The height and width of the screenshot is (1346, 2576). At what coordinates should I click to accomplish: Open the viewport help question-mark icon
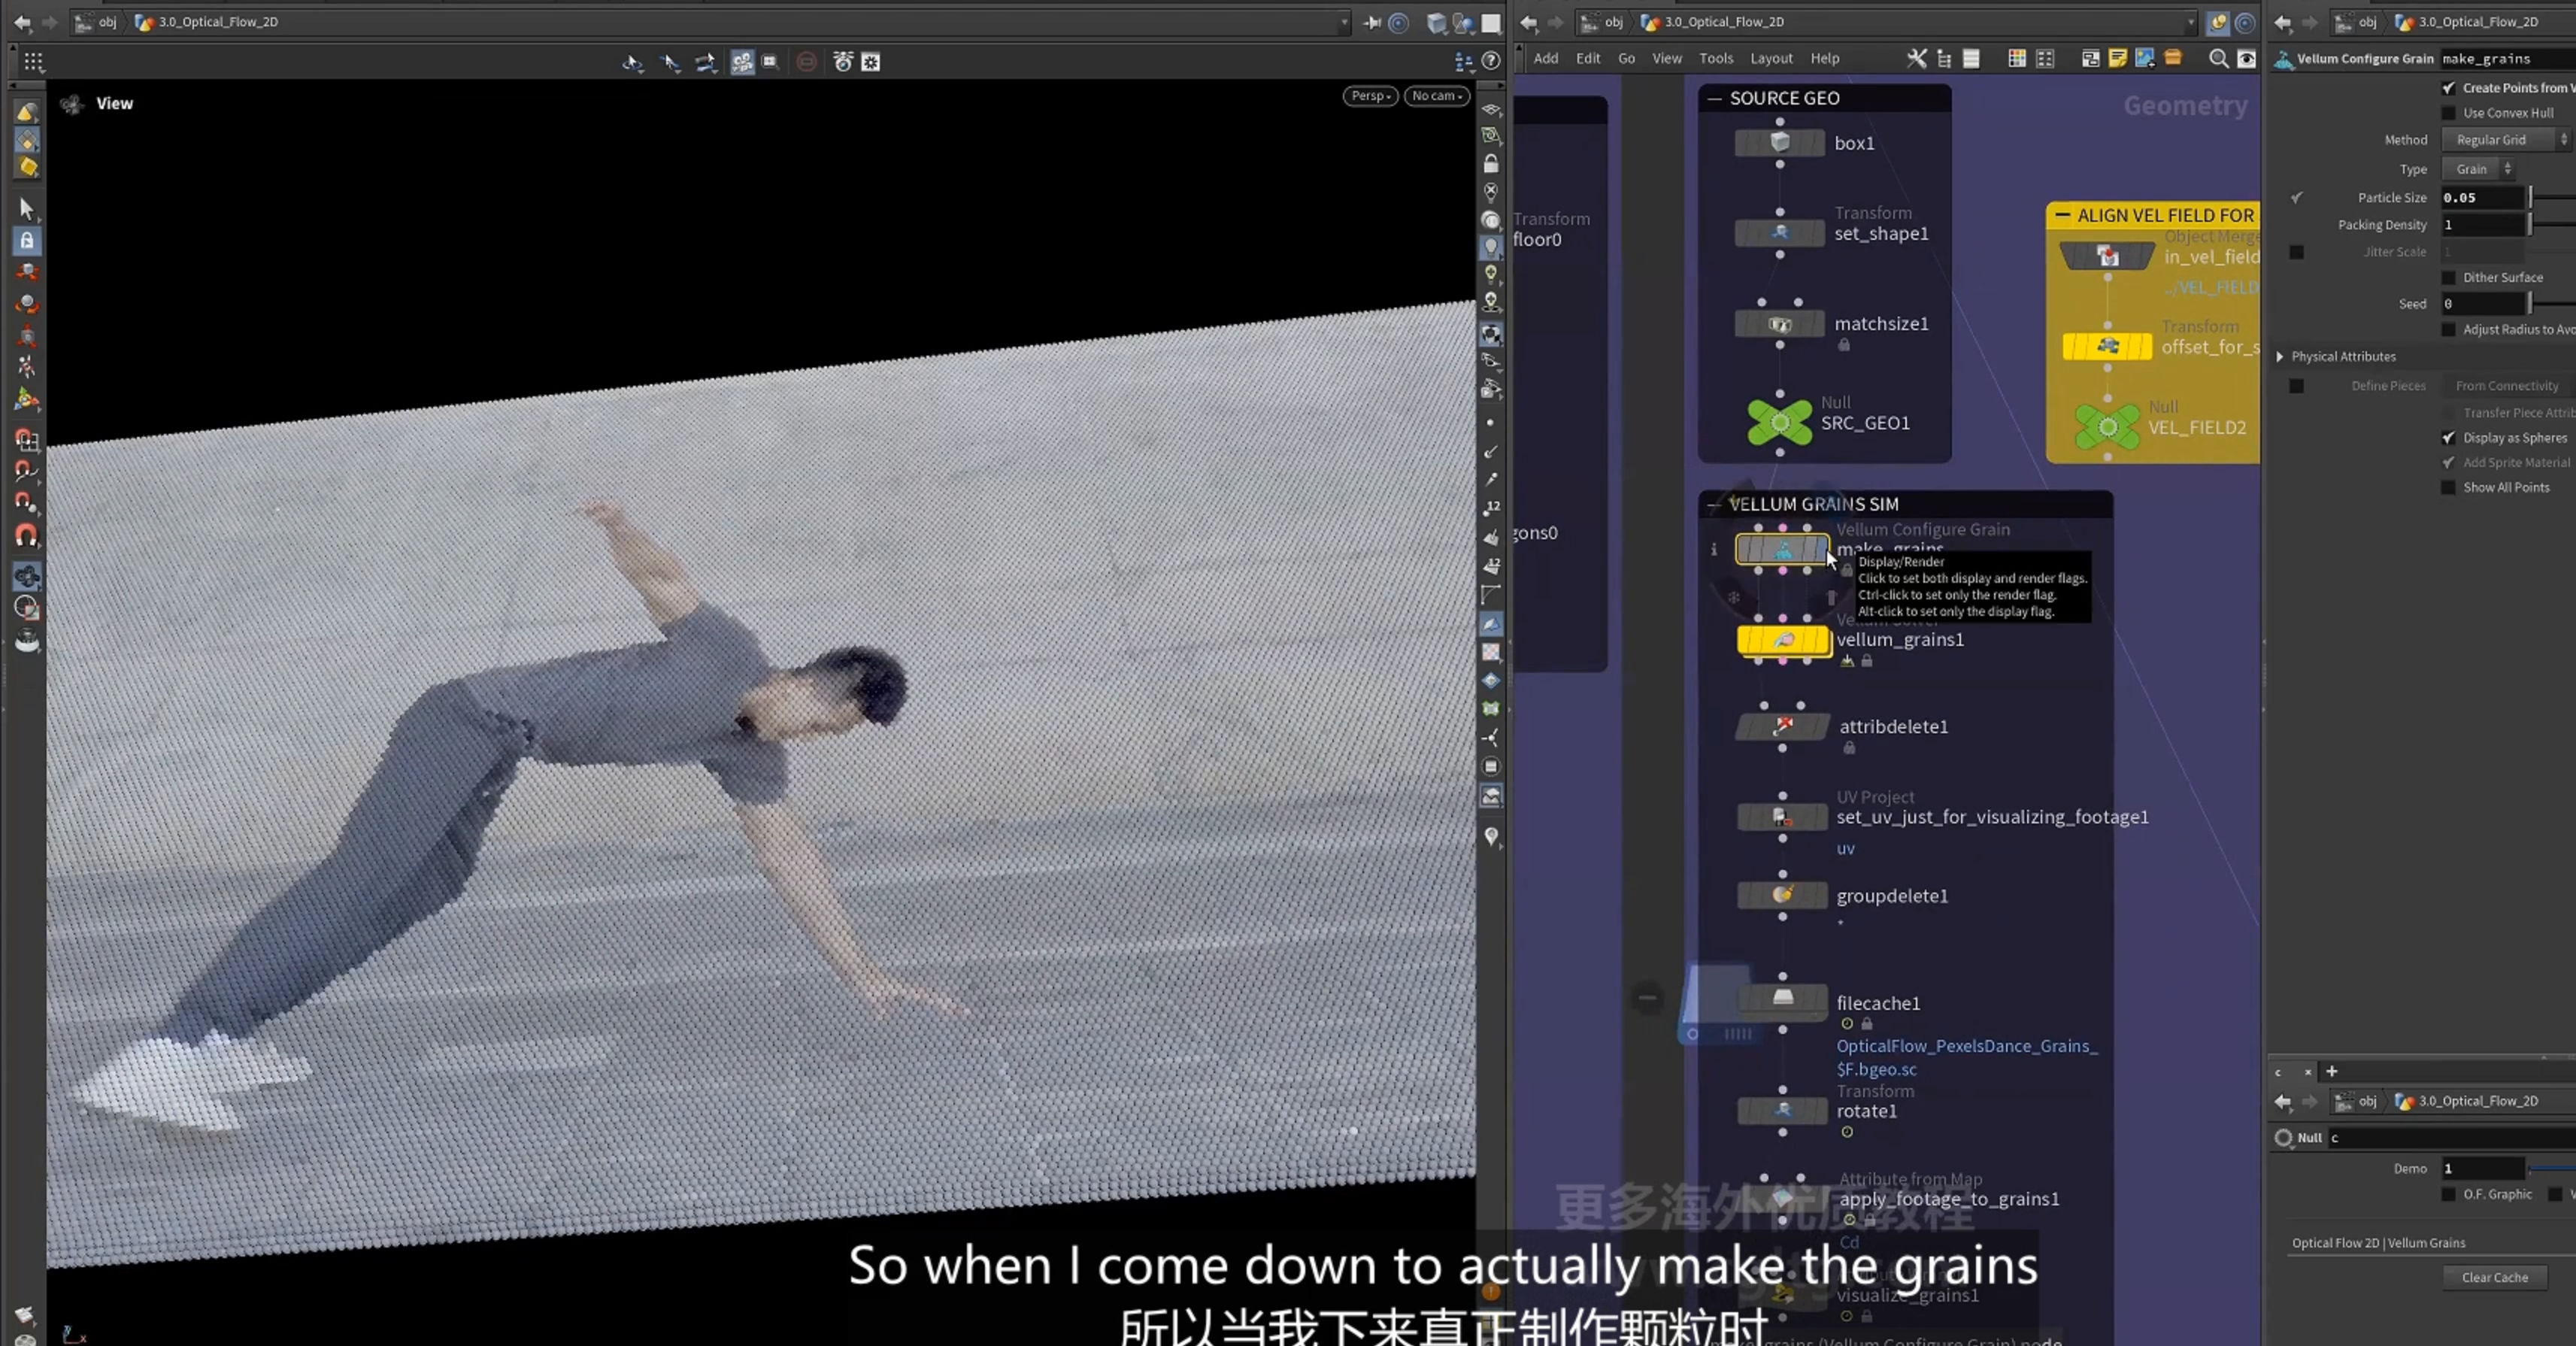click(1491, 61)
